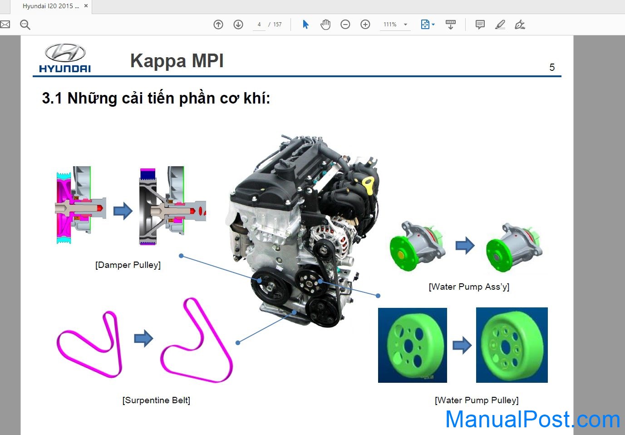The image size is (625, 435).
Task: Click the total pages 157 text
Action: click(277, 25)
